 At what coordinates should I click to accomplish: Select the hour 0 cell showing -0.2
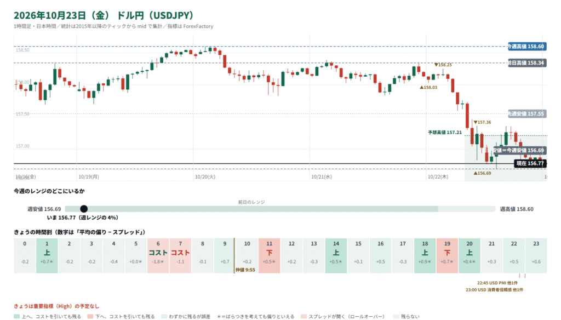[25, 255]
